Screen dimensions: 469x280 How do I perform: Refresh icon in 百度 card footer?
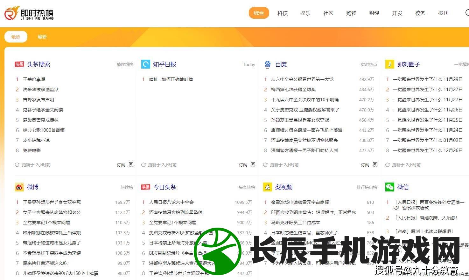coord(265,165)
